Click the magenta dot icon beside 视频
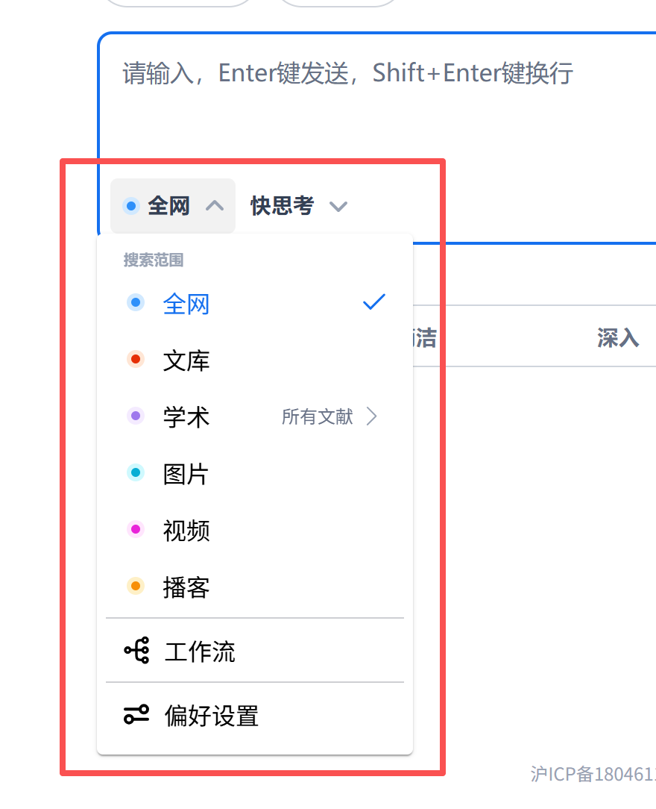656x809 pixels. click(135, 528)
